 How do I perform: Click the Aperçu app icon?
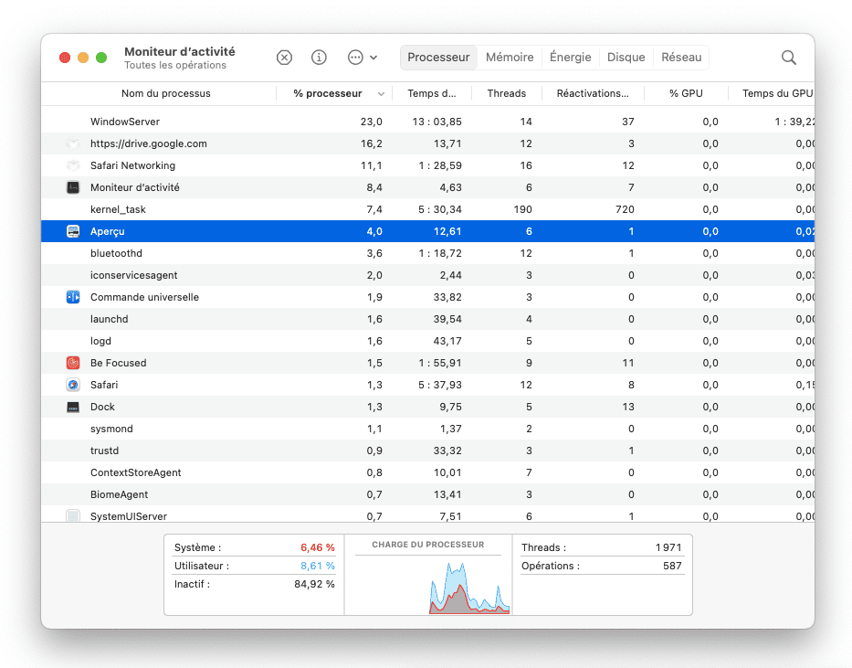(x=73, y=231)
